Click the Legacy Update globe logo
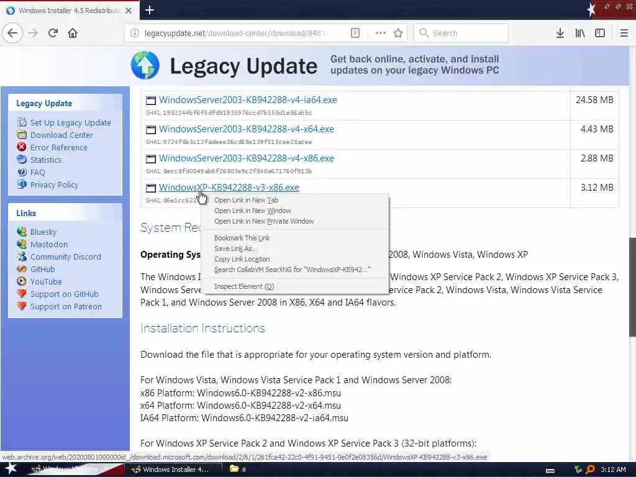The width and height of the screenshot is (636, 477). click(x=145, y=65)
